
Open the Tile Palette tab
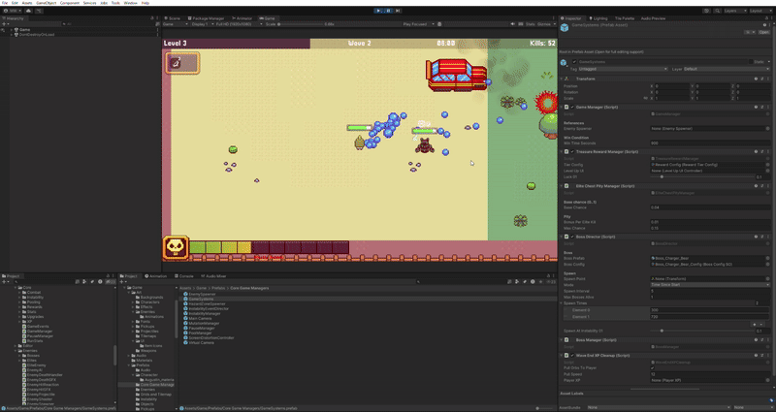[x=623, y=17]
